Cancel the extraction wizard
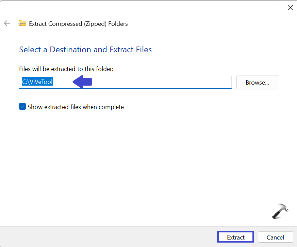The height and width of the screenshot is (247, 297). point(275,237)
